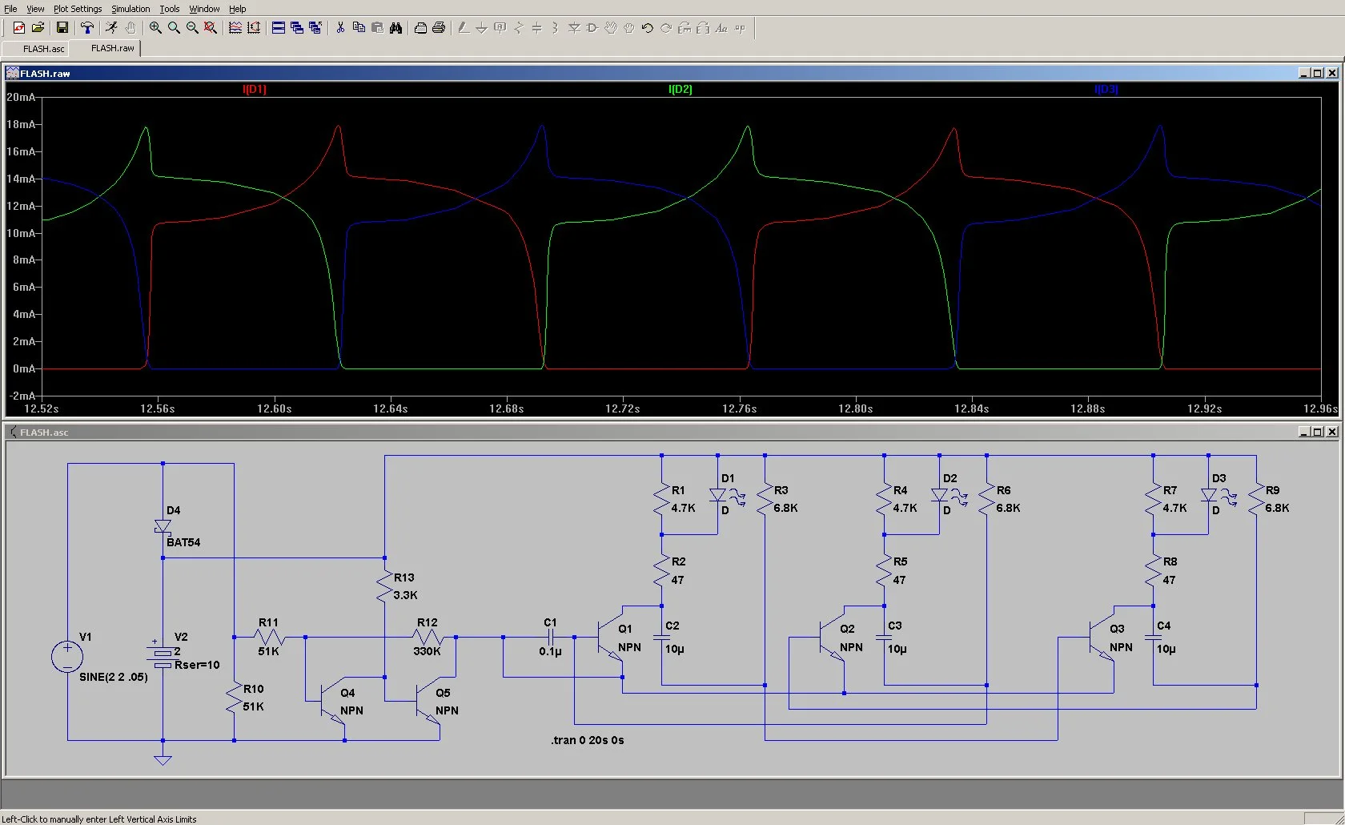Click the Cut scissors icon
This screenshot has width=1345, height=825.
click(x=340, y=28)
